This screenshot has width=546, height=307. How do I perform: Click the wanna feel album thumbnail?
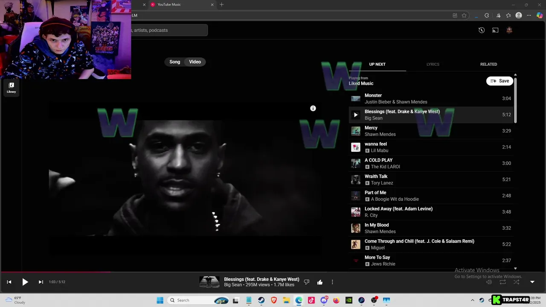[x=356, y=147]
